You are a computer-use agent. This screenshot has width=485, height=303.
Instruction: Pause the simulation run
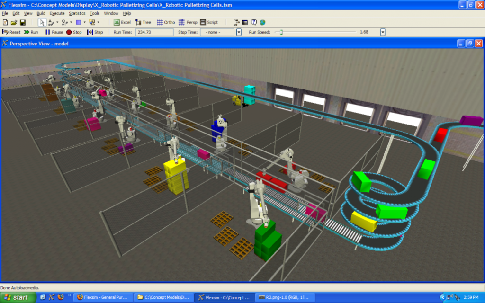coord(54,32)
